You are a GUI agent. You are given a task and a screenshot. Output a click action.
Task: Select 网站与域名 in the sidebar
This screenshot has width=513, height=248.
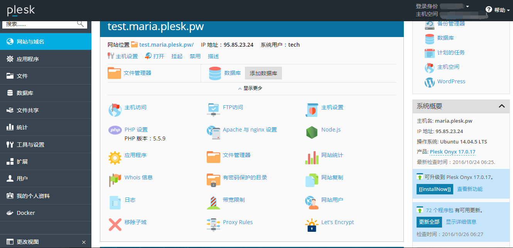coord(46,42)
